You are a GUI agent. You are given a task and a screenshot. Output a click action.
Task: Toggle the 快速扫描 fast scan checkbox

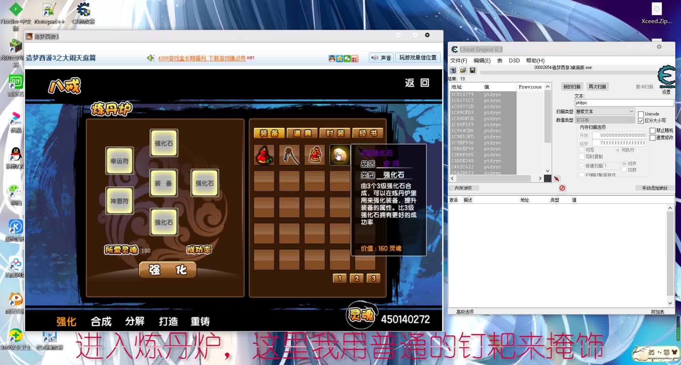[x=582, y=166]
